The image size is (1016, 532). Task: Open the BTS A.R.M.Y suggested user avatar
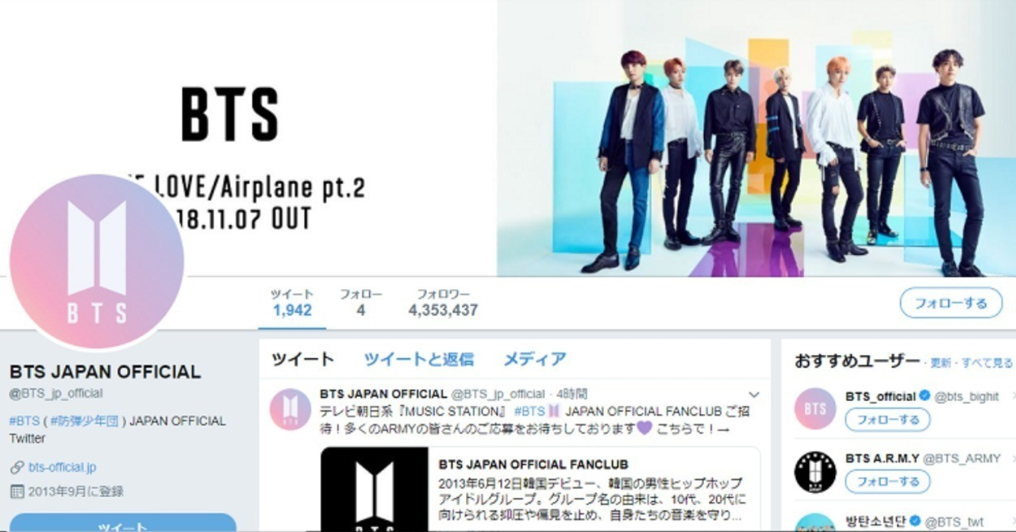coord(815,472)
